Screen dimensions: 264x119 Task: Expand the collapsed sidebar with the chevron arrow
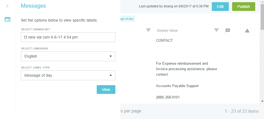pyautogui.click(x=7, y=6)
